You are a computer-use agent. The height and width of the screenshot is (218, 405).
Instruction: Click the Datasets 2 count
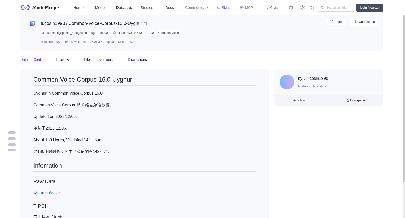point(319,86)
